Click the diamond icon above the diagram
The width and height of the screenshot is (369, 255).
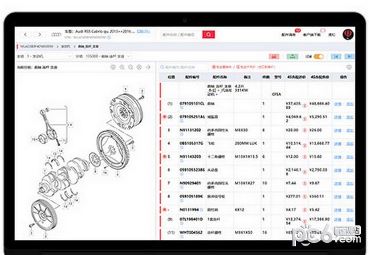point(113,67)
